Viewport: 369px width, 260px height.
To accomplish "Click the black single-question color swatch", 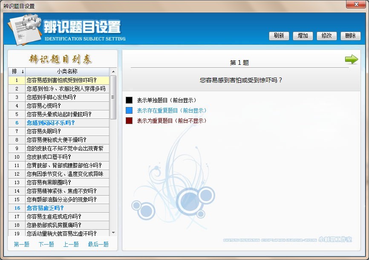I will click(129, 101).
